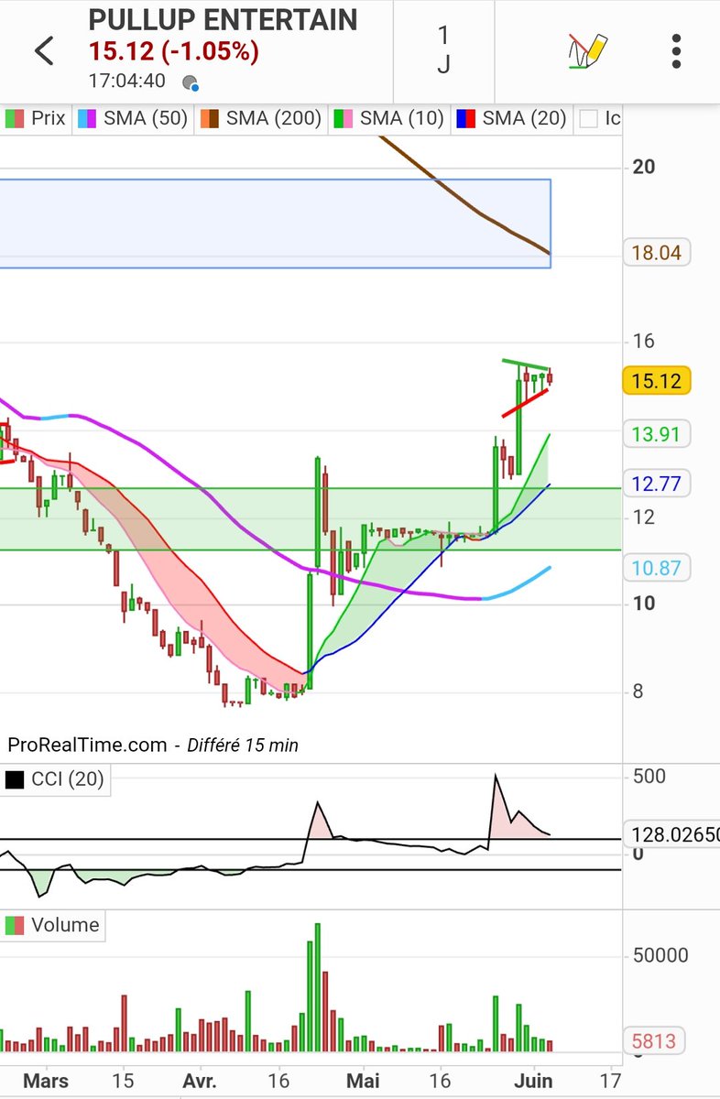Click the CCI black color swatch
The width and height of the screenshot is (720, 1099).
click(x=16, y=780)
